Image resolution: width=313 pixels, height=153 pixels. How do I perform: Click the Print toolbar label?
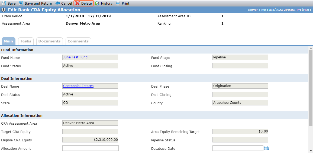pyautogui.click(x=125, y=4)
